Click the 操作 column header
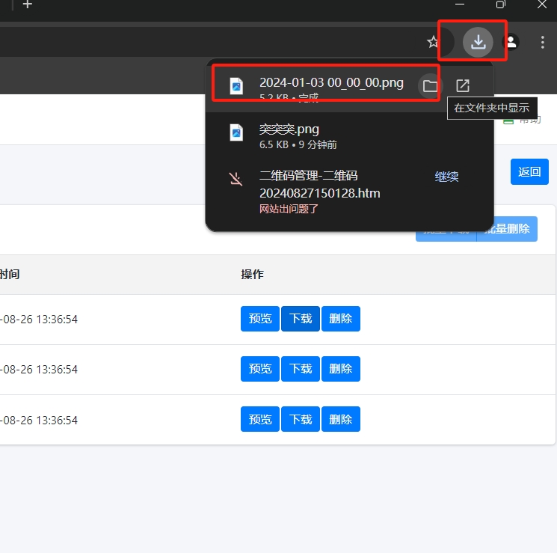This screenshot has width=557, height=553. click(x=252, y=275)
